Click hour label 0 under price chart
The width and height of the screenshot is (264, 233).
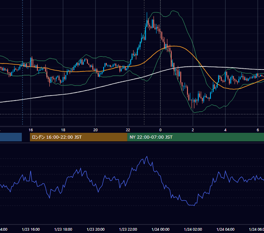(160, 130)
